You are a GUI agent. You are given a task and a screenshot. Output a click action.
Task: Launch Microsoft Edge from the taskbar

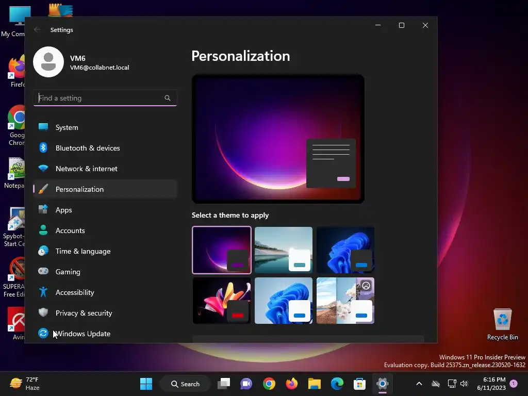(337, 384)
